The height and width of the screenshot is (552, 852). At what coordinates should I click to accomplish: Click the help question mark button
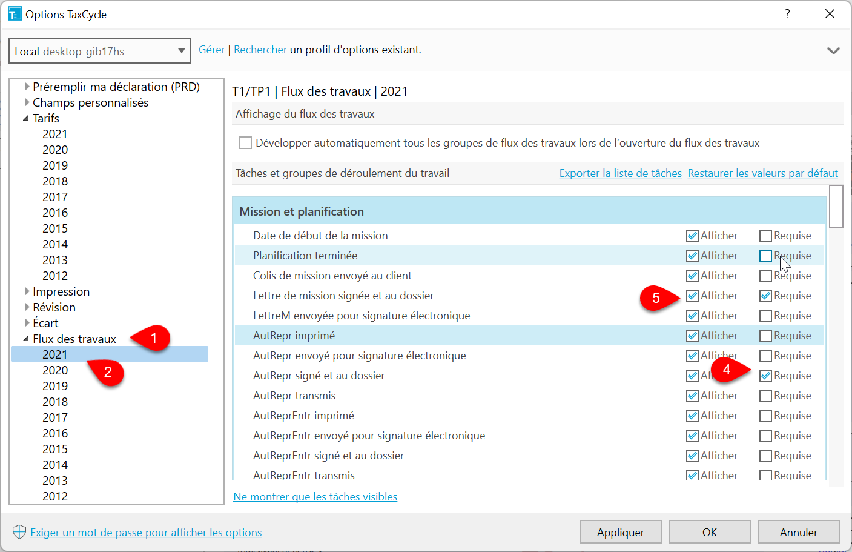point(787,14)
